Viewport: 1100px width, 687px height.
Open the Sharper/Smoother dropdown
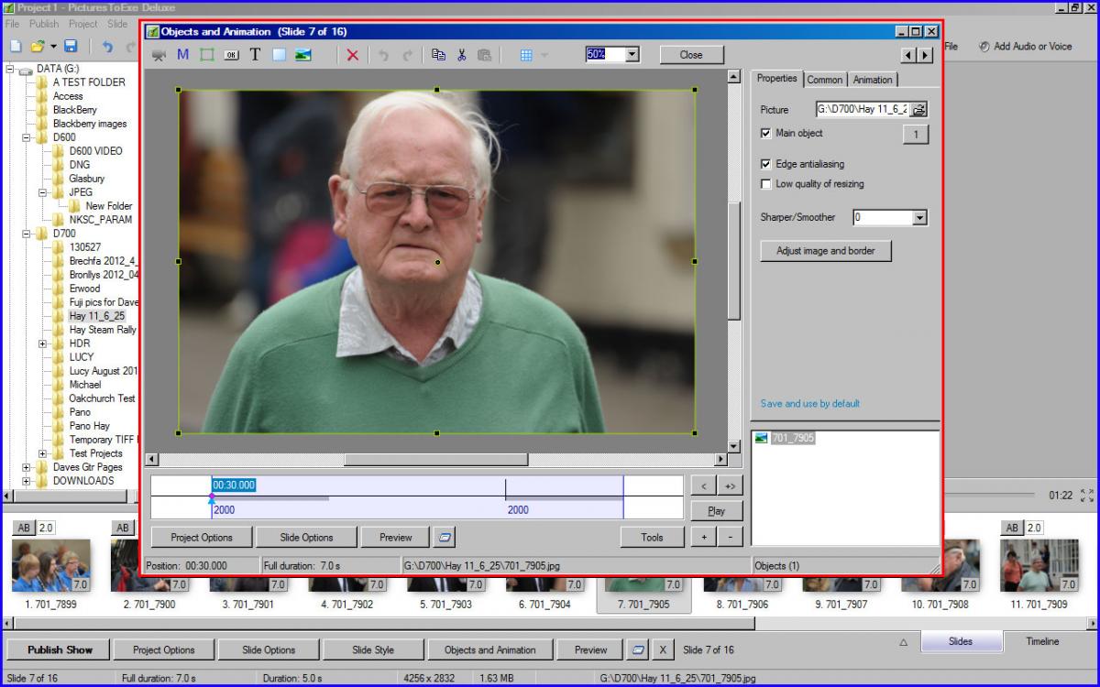point(920,218)
